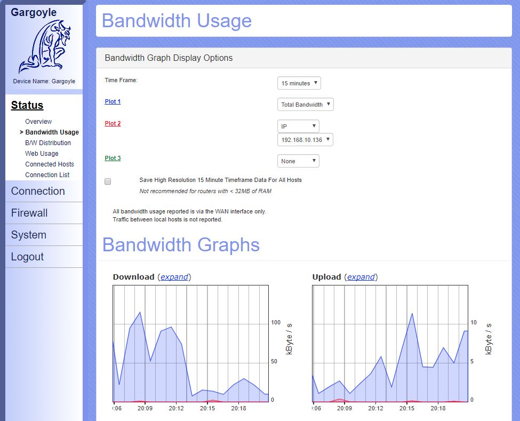Click the Plot 2 red label
Image resolution: width=520 pixels, height=421 pixels.
[113, 123]
